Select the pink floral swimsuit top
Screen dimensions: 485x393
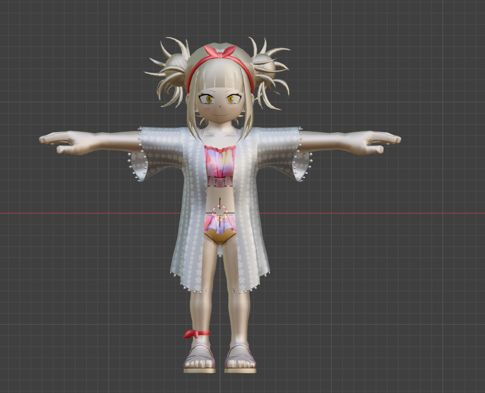click(220, 166)
